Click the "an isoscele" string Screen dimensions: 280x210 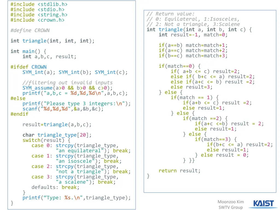75,161
